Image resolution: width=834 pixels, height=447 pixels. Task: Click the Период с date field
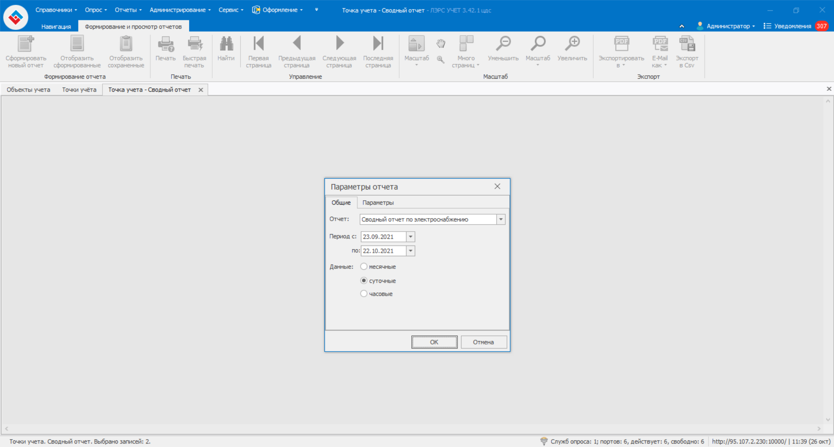(x=384, y=237)
